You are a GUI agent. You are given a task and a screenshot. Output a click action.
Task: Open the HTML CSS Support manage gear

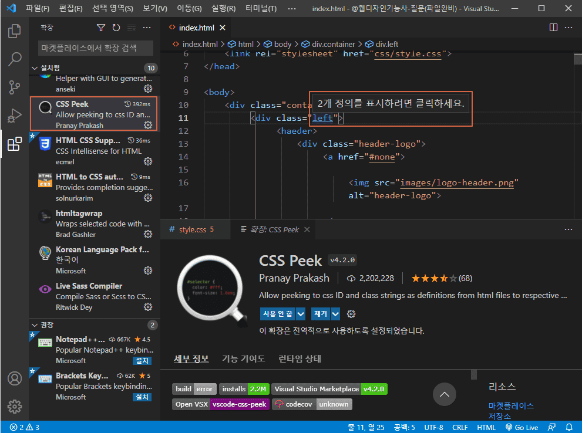148,161
